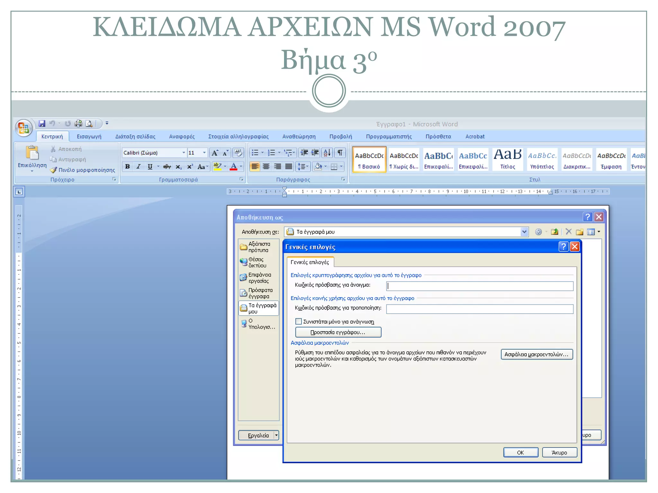
Task: Click the Save icon in quick access toolbar
Action: [x=42, y=124]
